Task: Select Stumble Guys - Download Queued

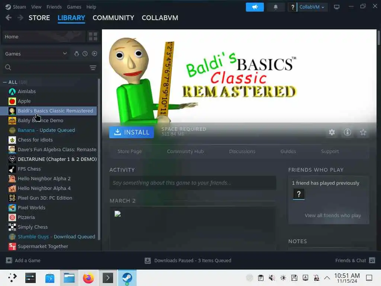Action: (49, 236)
